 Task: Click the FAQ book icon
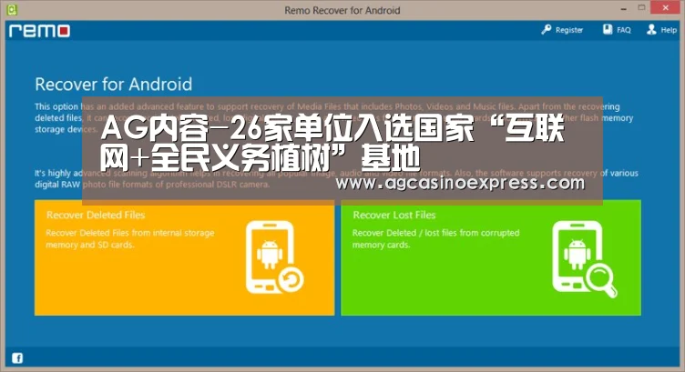pos(608,29)
